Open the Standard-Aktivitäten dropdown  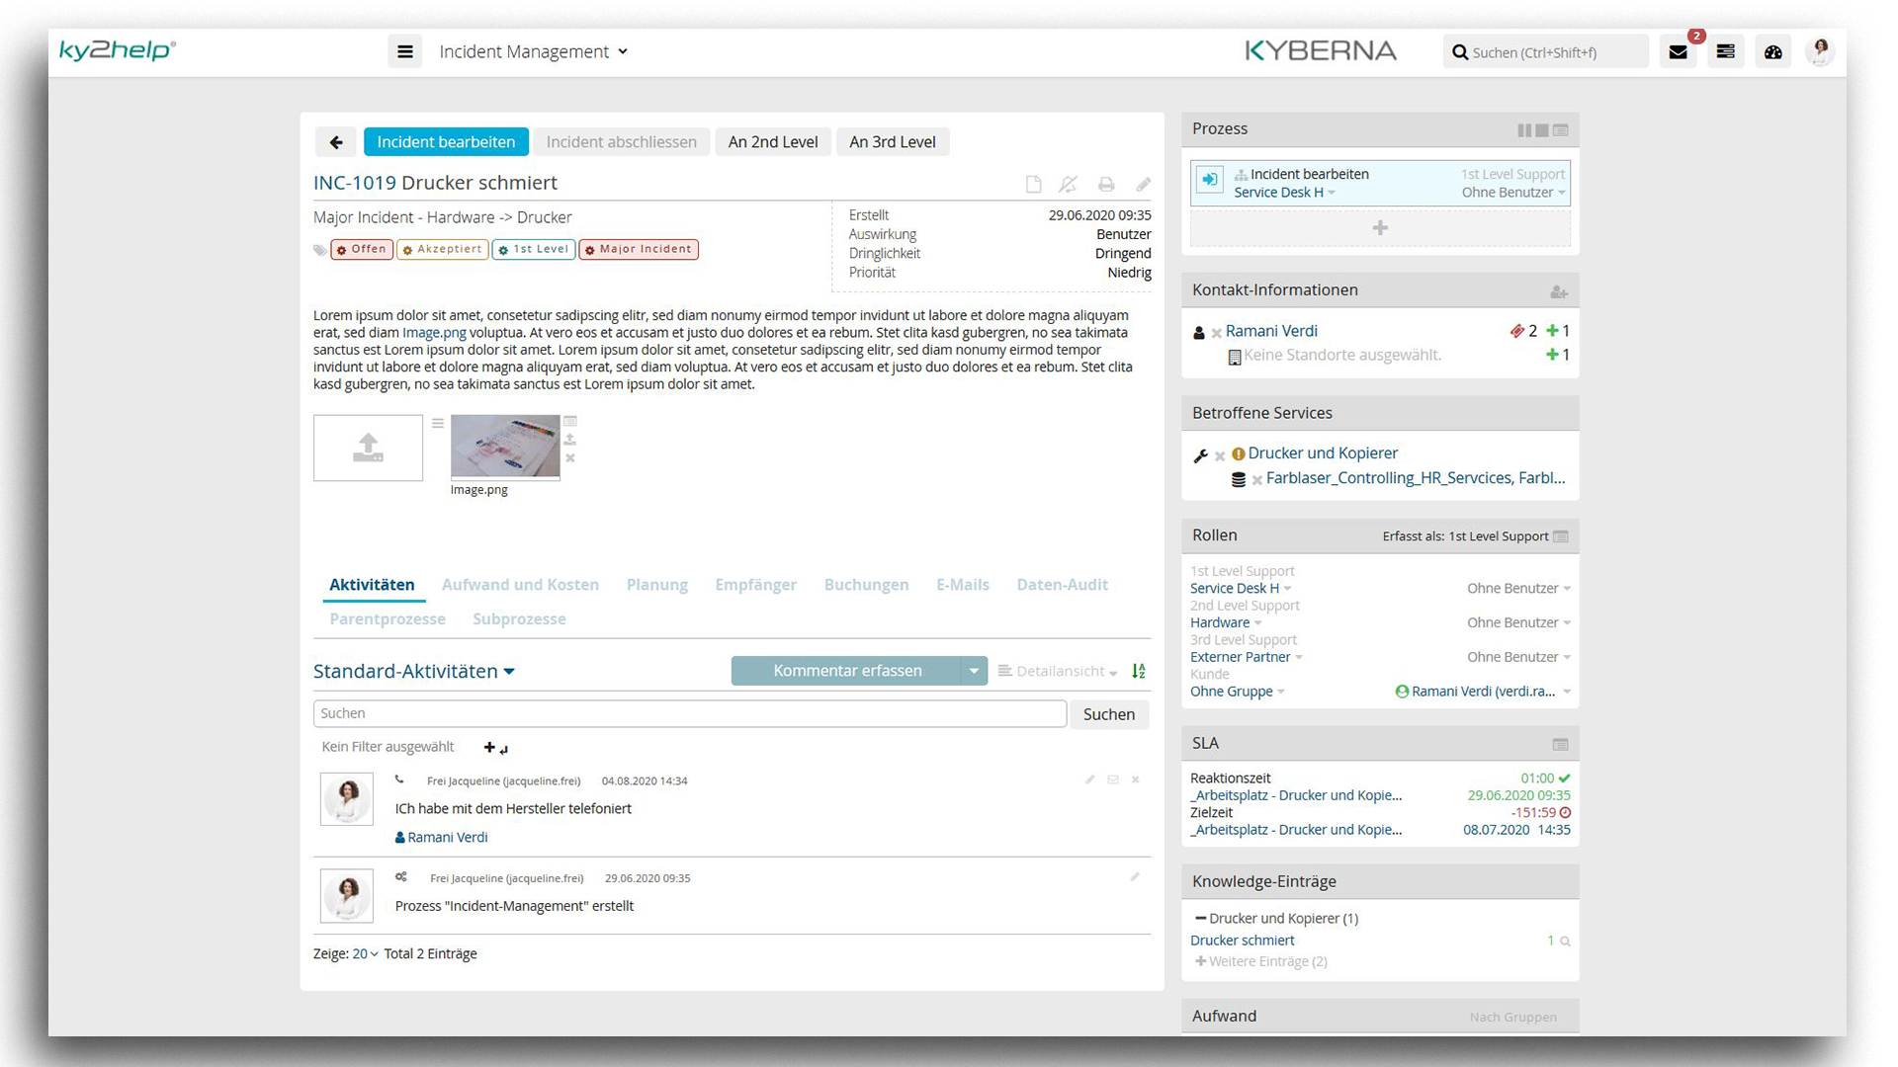[x=414, y=671]
